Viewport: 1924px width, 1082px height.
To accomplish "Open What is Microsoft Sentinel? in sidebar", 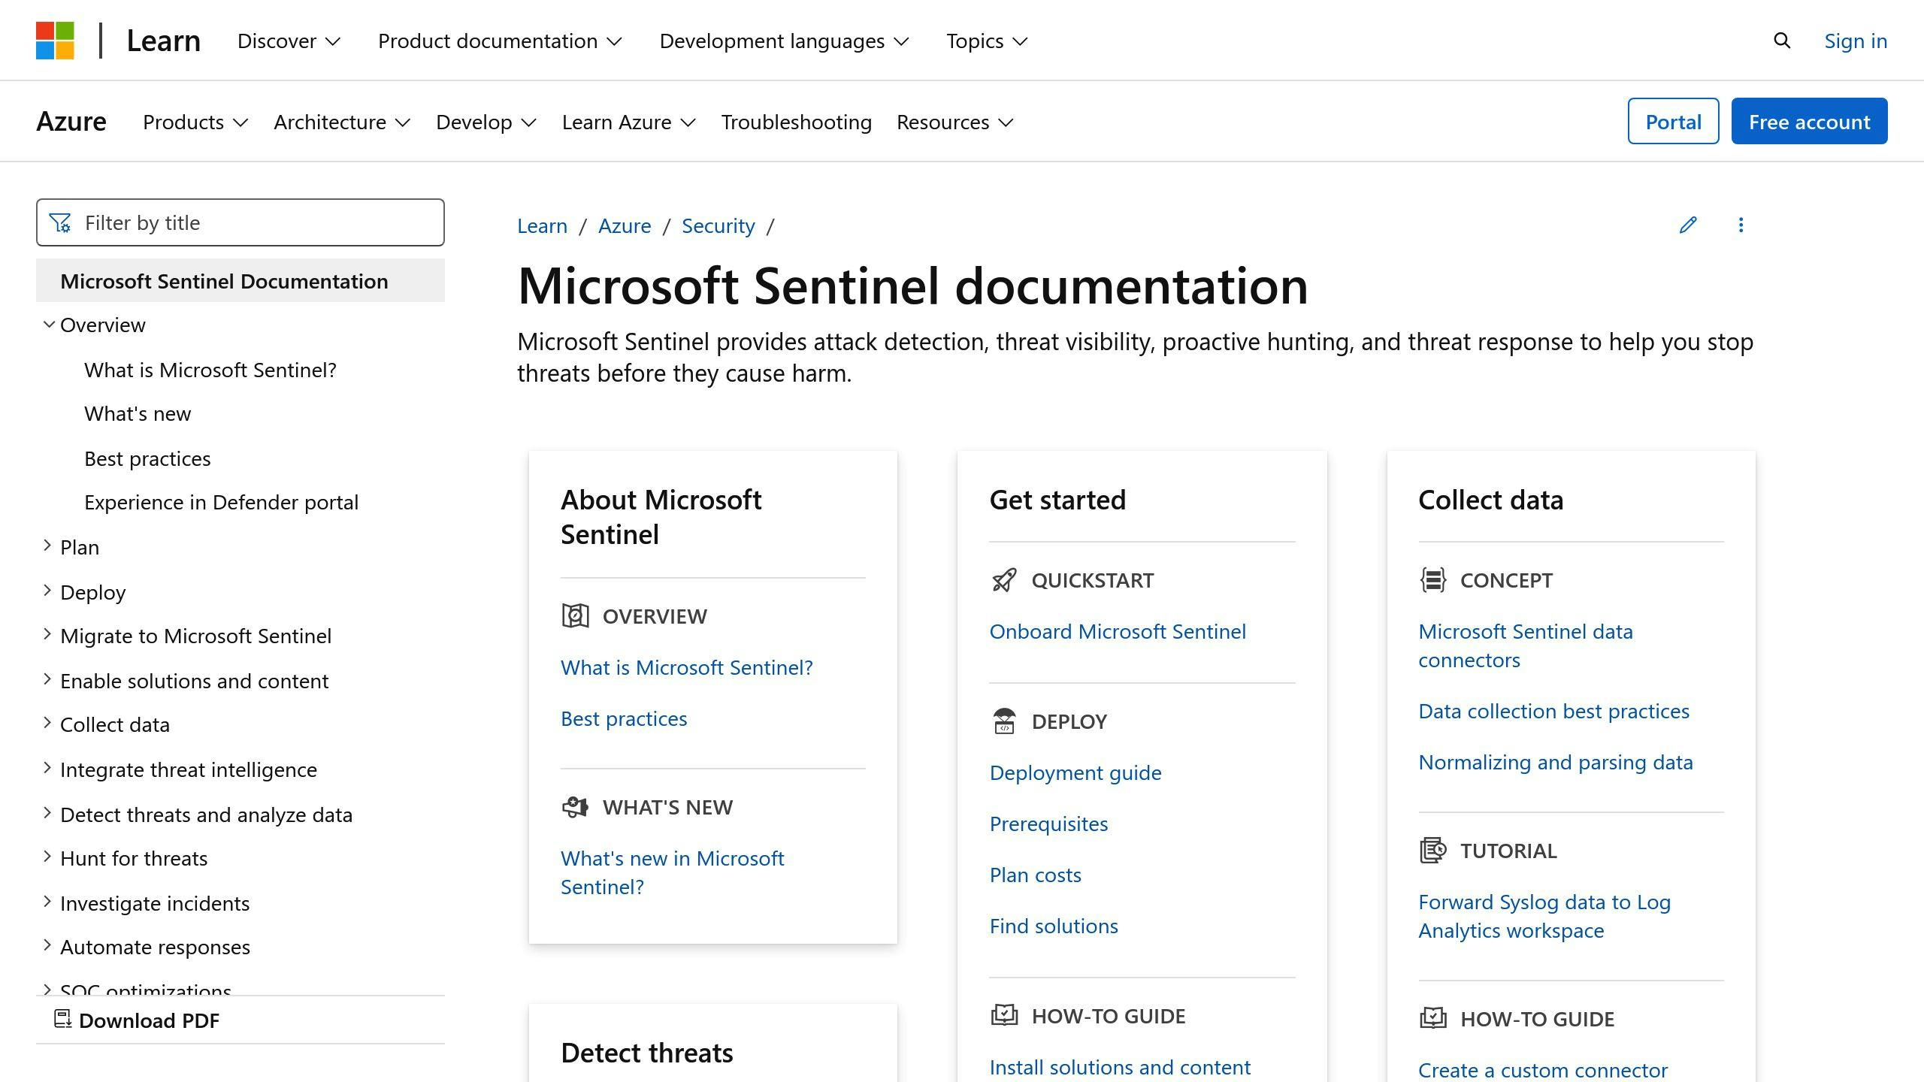I will coord(210,370).
